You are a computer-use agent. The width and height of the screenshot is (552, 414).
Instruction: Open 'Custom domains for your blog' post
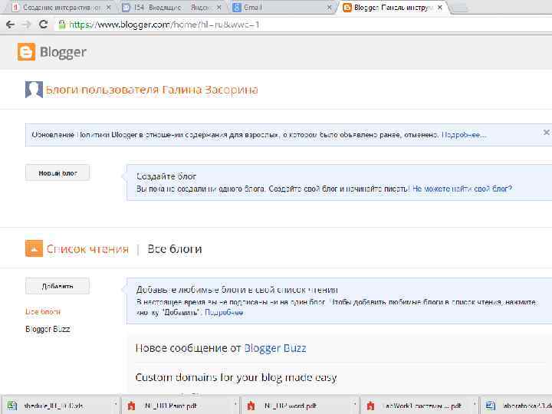[236, 377]
